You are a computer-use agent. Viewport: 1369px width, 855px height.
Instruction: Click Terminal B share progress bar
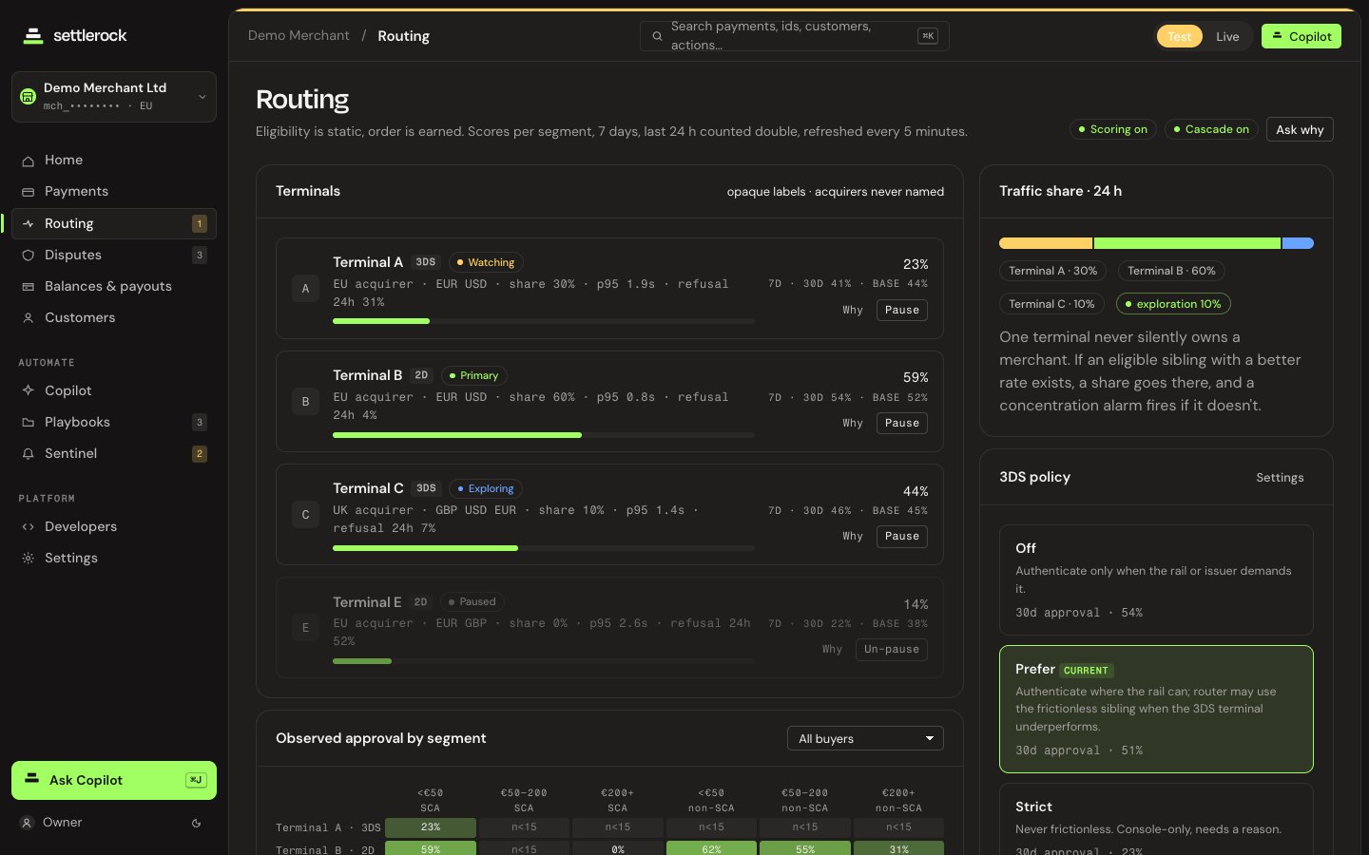click(x=544, y=435)
